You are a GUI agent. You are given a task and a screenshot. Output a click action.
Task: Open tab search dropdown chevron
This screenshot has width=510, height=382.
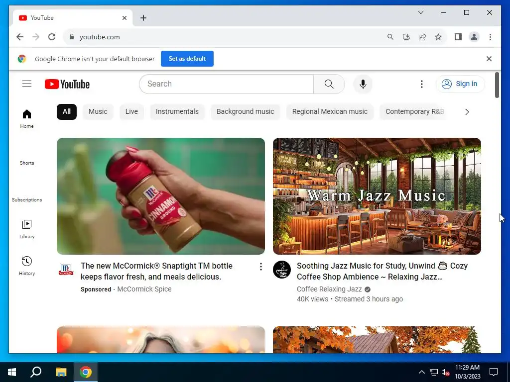[420, 12]
